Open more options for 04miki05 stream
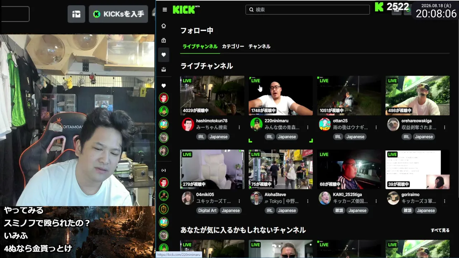Image resolution: width=459 pixels, height=258 pixels. 239,201
